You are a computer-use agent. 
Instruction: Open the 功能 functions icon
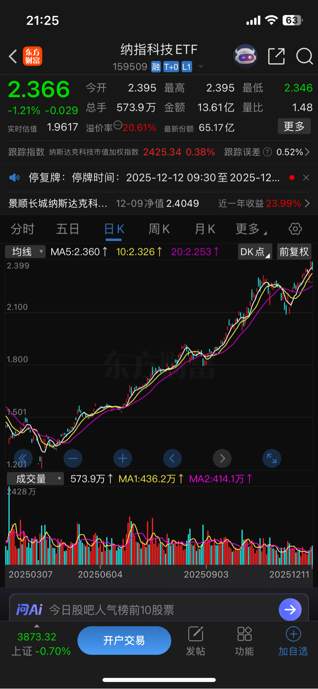tap(244, 641)
